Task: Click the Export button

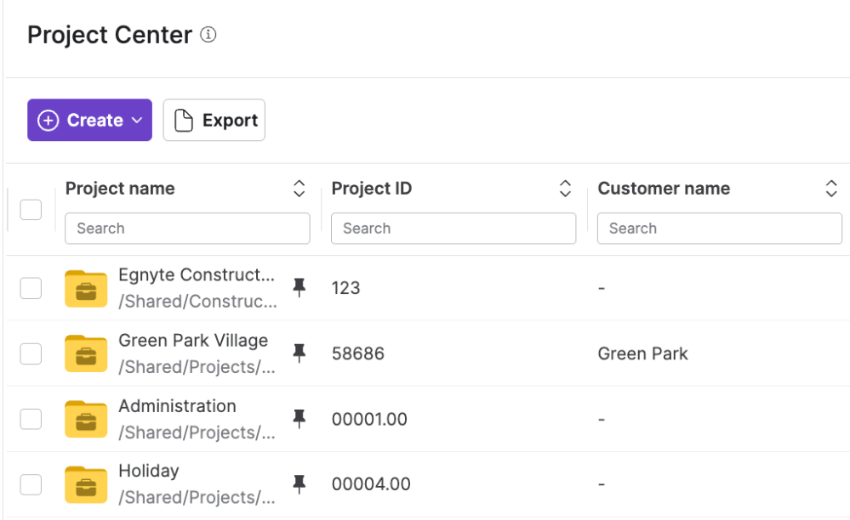Action: pyautogui.click(x=214, y=120)
